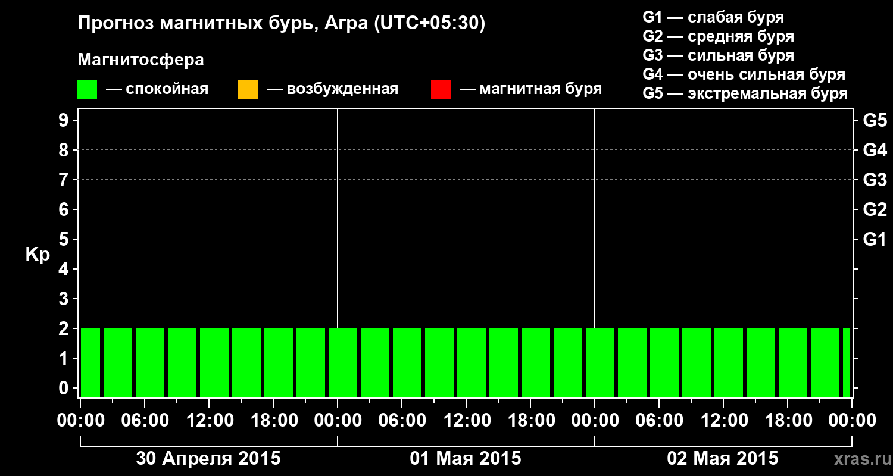
Task: Click the 'G2' right axis label
Action: (875, 209)
